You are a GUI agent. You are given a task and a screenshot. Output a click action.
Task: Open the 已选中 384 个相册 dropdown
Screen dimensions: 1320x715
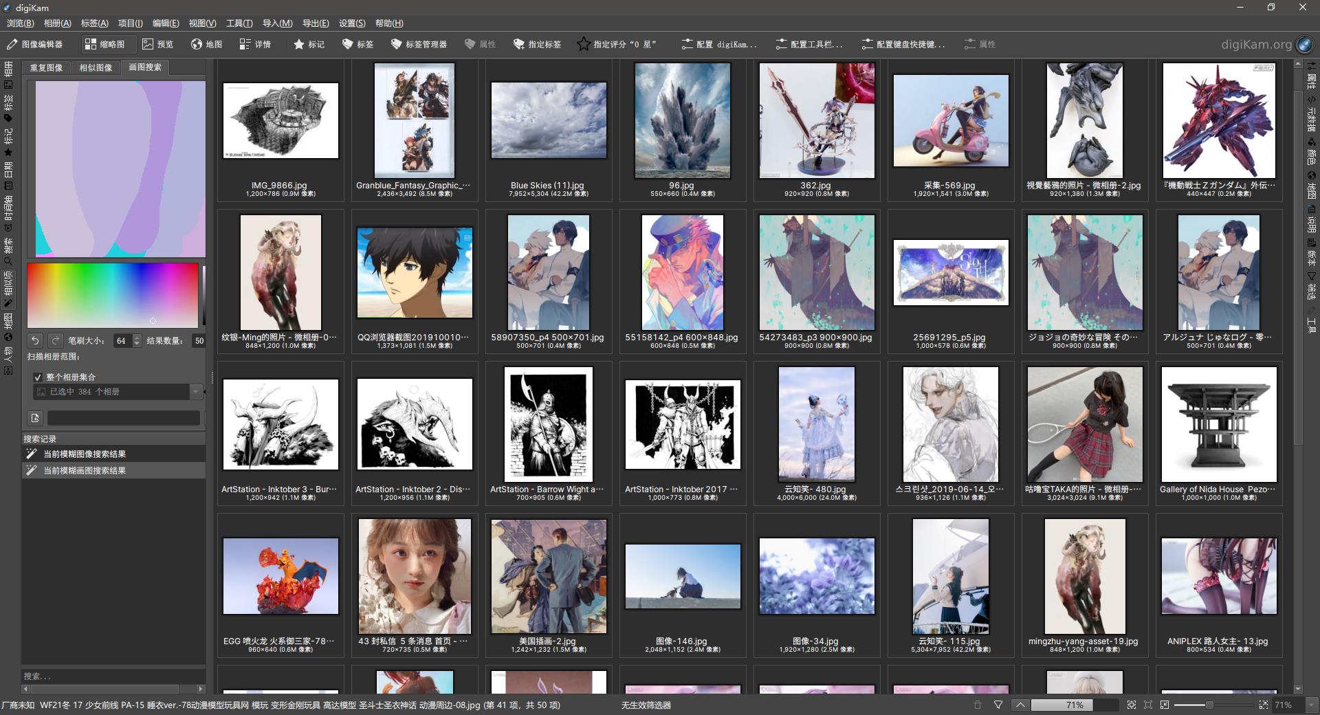click(x=118, y=391)
